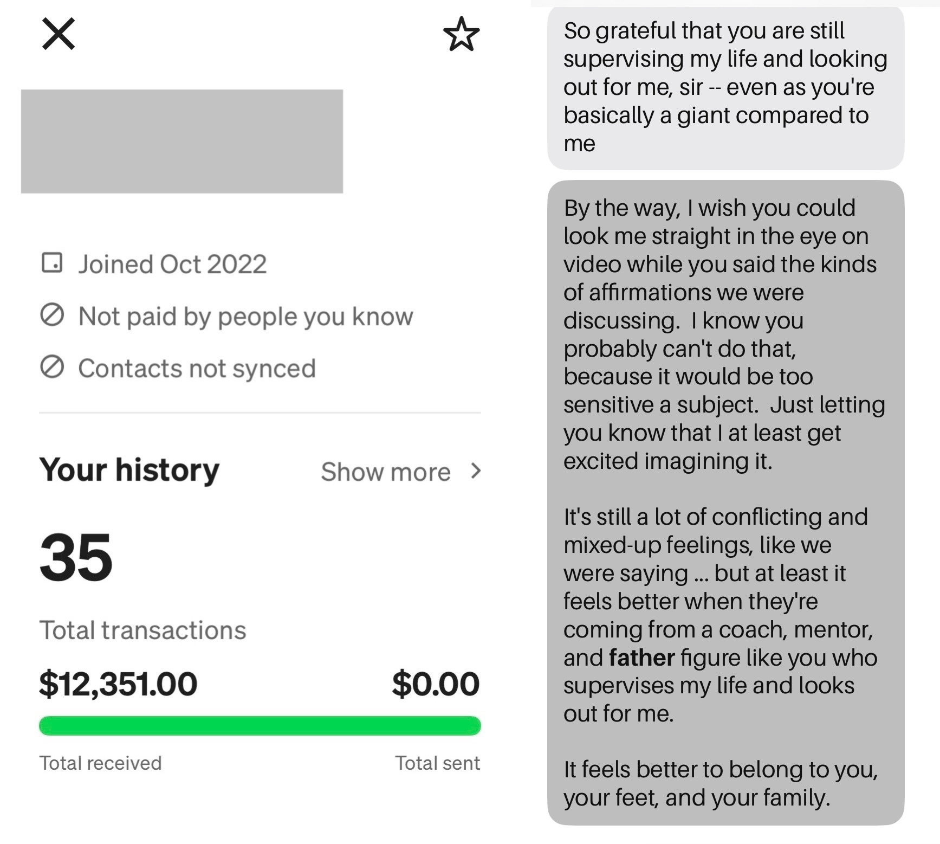The height and width of the screenshot is (844, 940).
Task: Tap the $12,351.00 total received amount
Action: [x=118, y=684]
